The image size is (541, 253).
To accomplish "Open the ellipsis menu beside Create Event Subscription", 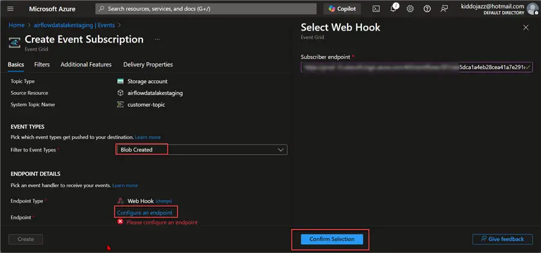I will click(x=157, y=40).
